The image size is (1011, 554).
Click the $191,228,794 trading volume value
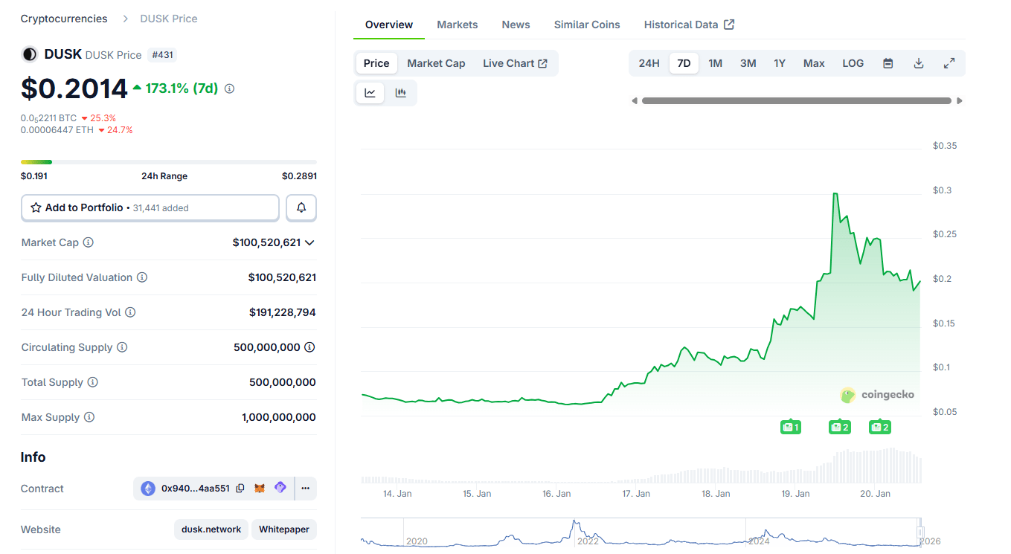(283, 312)
